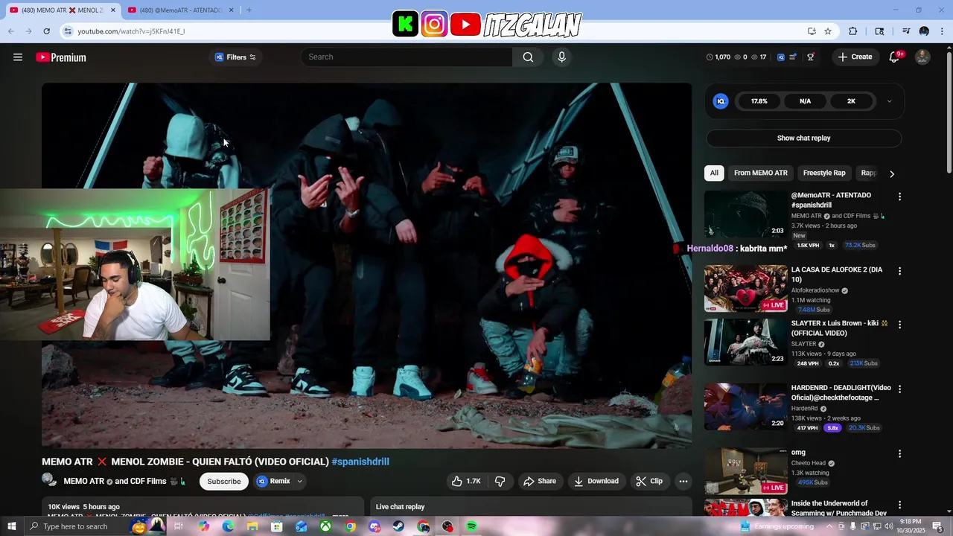Open the #spanishdrill hashtag link
953x536 pixels.
[x=360, y=462]
